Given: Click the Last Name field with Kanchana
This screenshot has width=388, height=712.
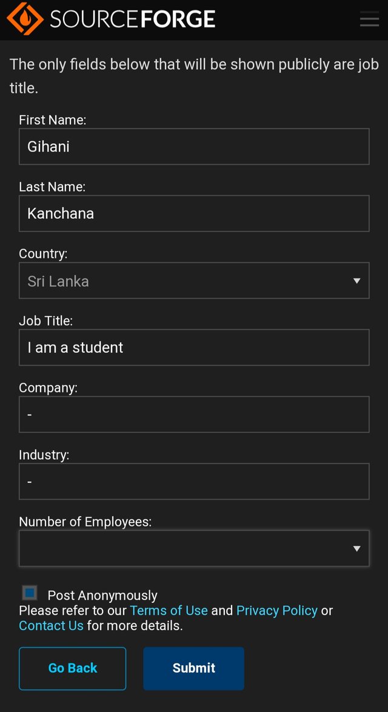Looking at the screenshot, I should click(194, 213).
